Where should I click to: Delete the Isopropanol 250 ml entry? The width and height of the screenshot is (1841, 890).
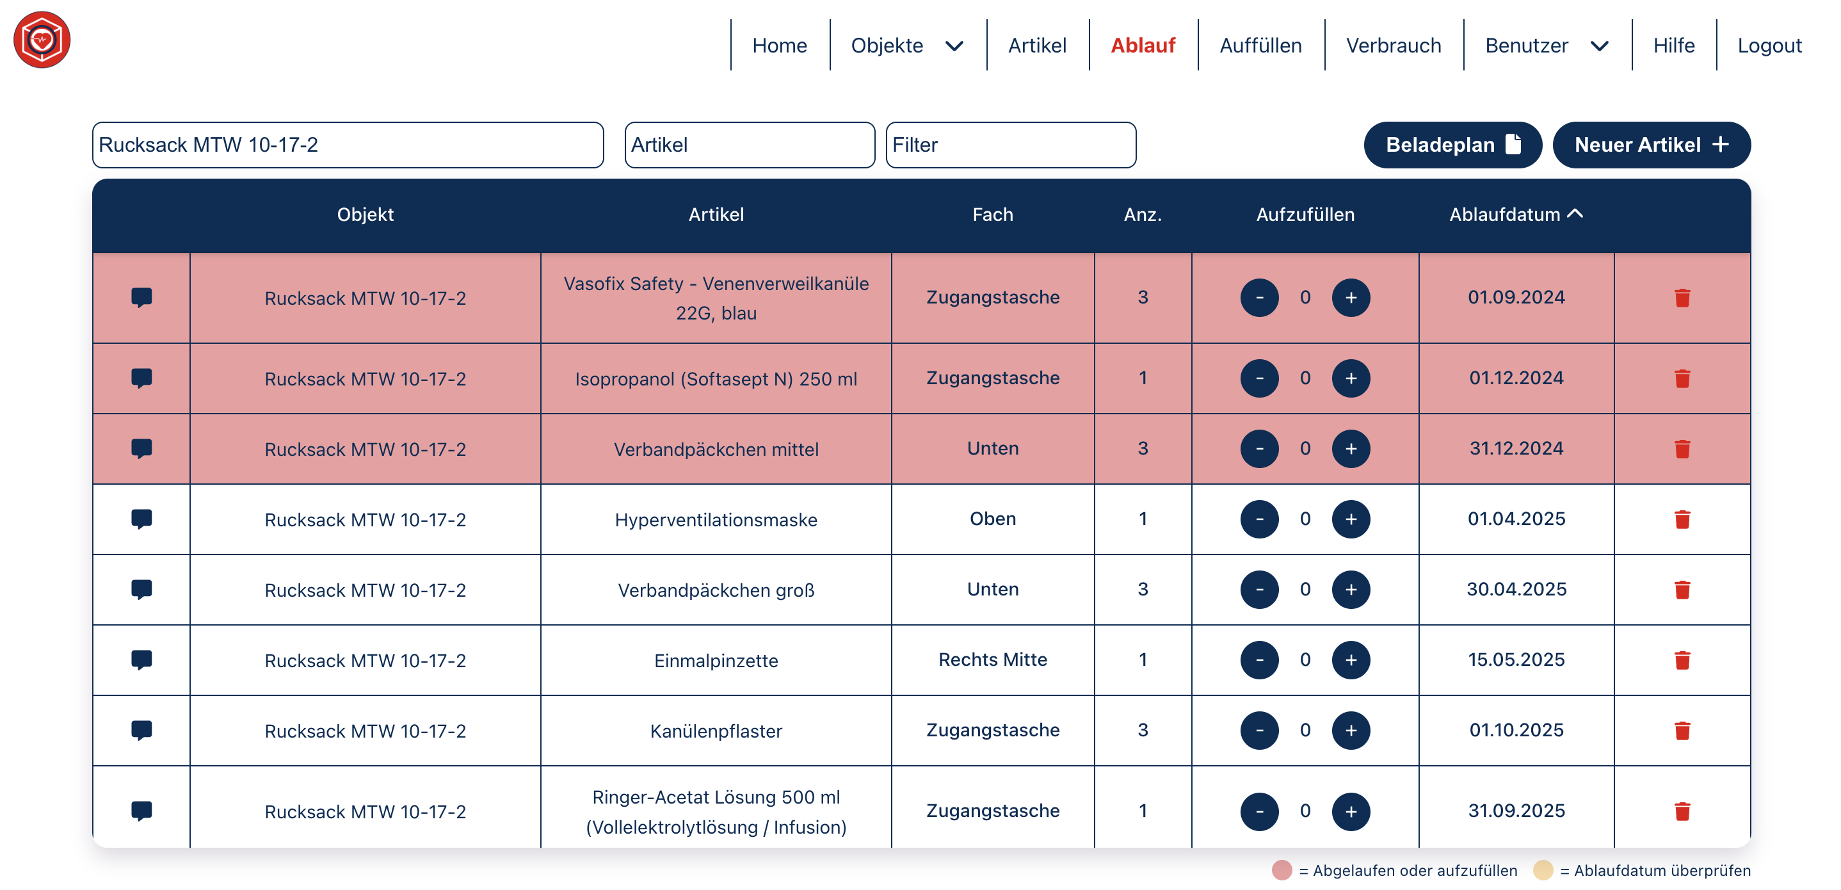point(1682,378)
